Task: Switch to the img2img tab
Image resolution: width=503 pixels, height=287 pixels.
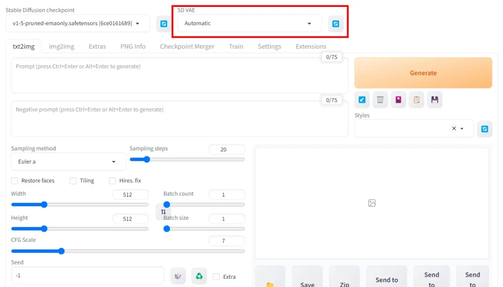Action: (61, 46)
